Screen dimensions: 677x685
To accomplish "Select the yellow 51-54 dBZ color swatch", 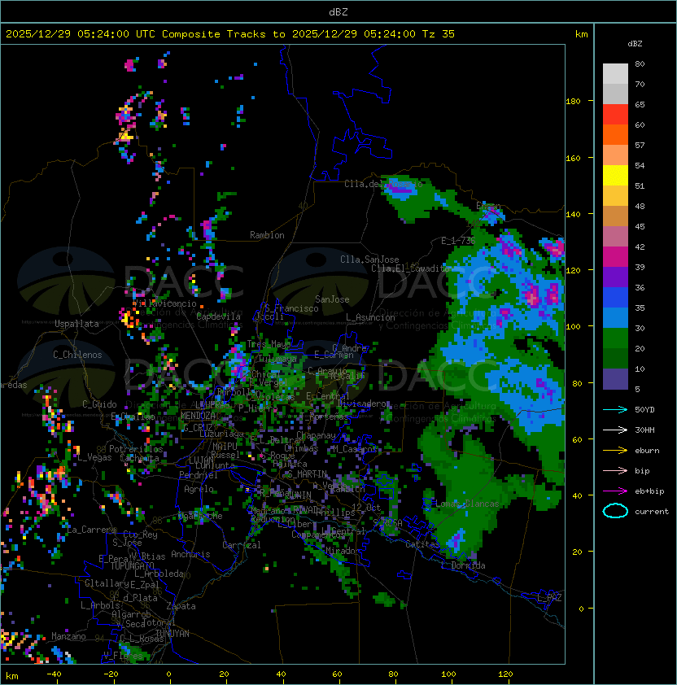I will click(x=615, y=176).
